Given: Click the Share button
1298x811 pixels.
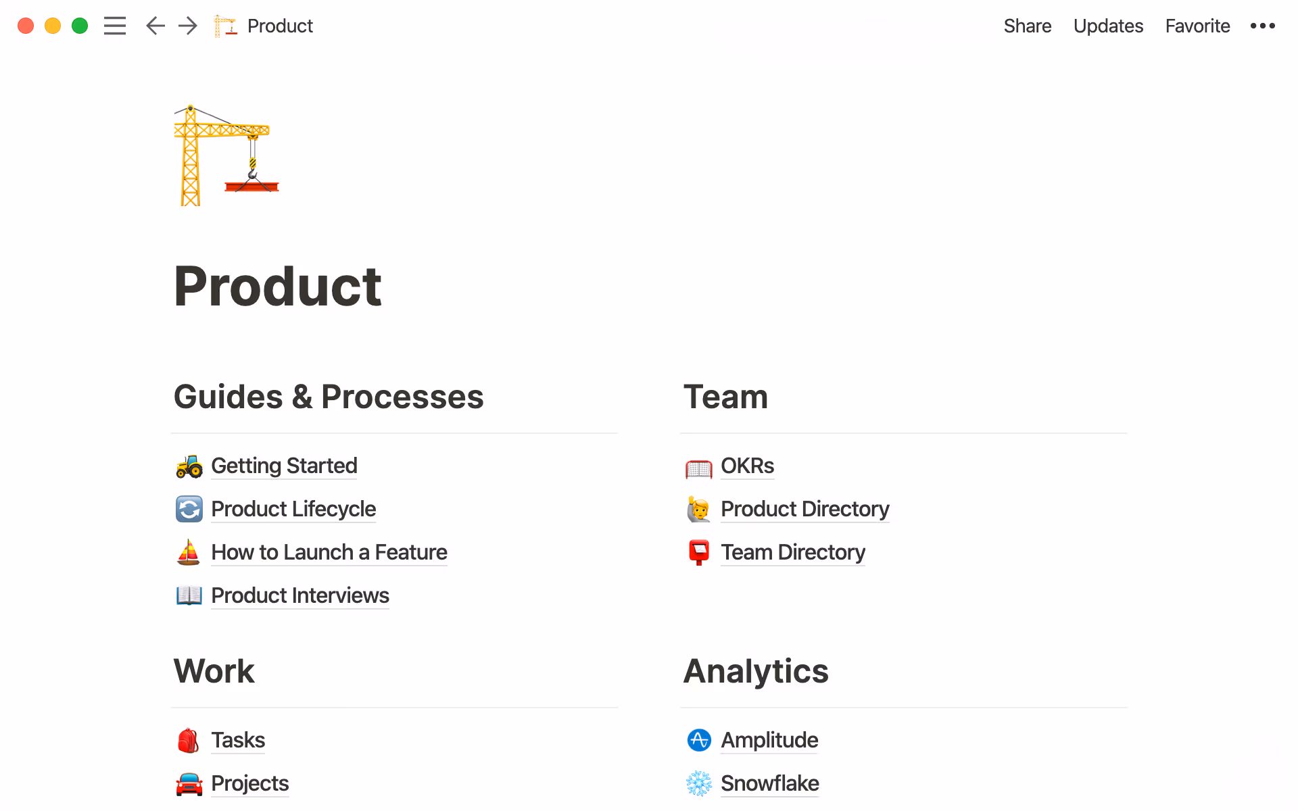Looking at the screenshot, I should click(x=1027, y=26).
